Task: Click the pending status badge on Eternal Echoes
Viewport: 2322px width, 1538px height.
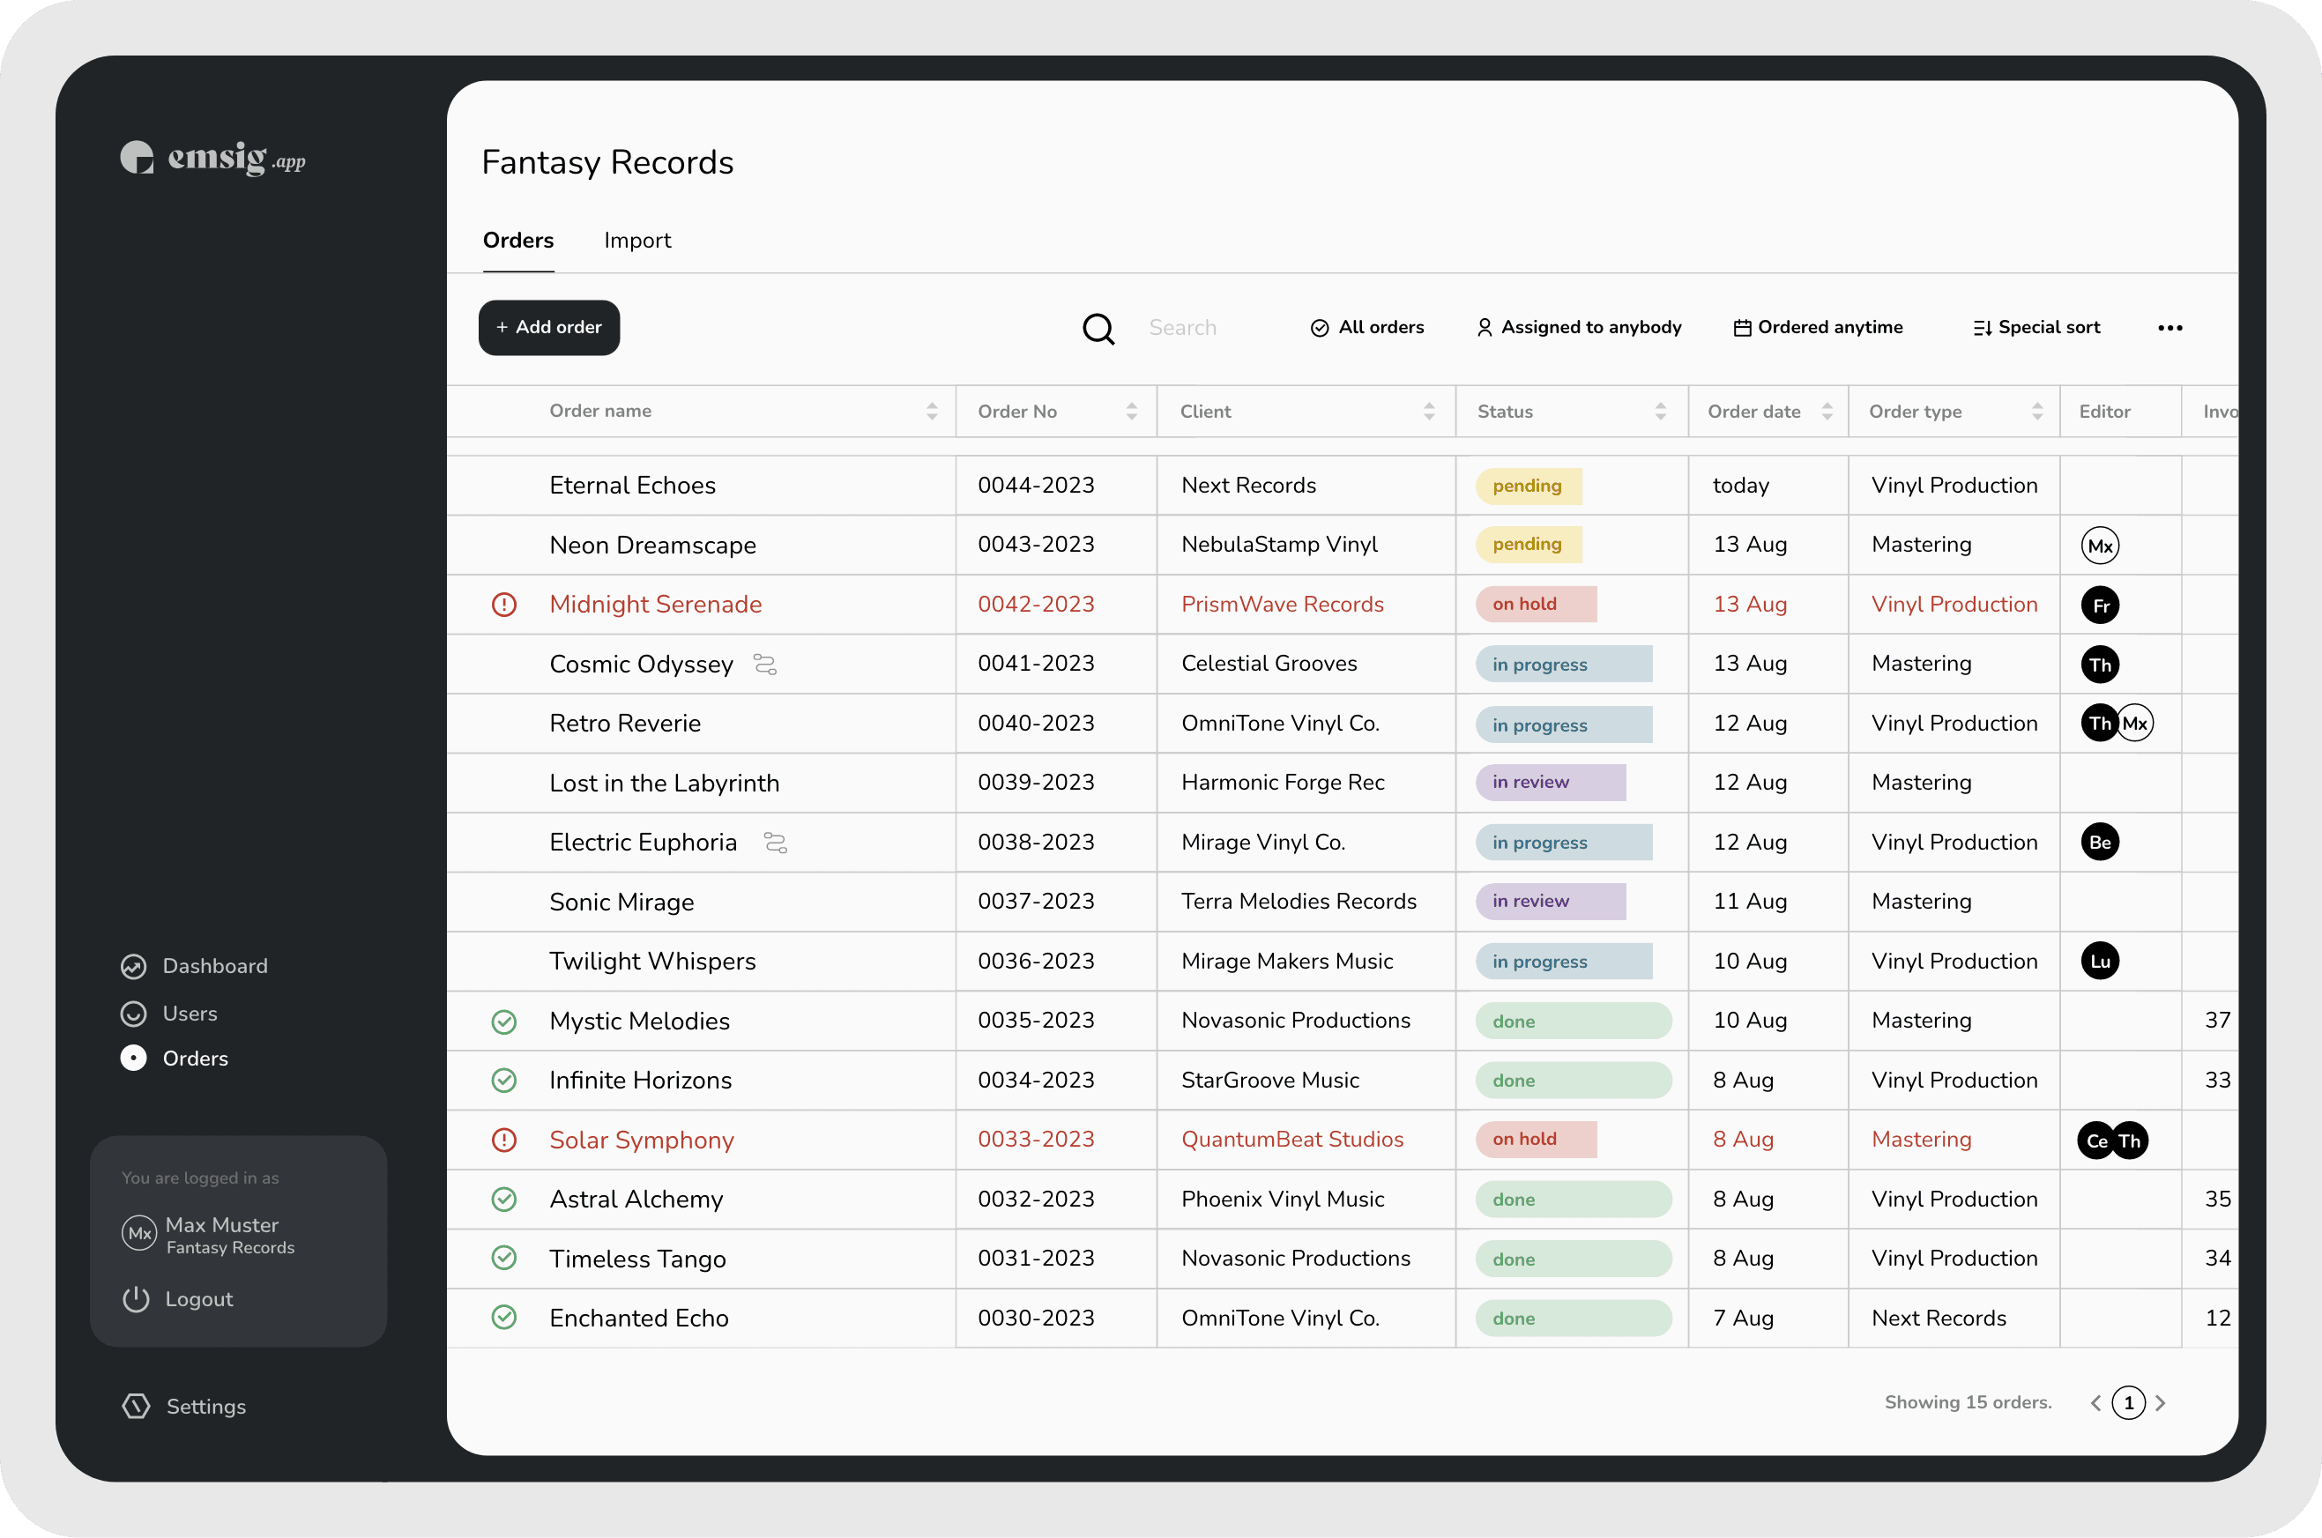Action: (x=1527, y=485)
